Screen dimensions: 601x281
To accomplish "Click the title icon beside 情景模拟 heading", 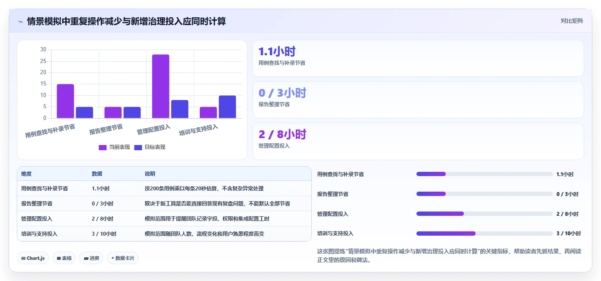I will coord(20,21).
